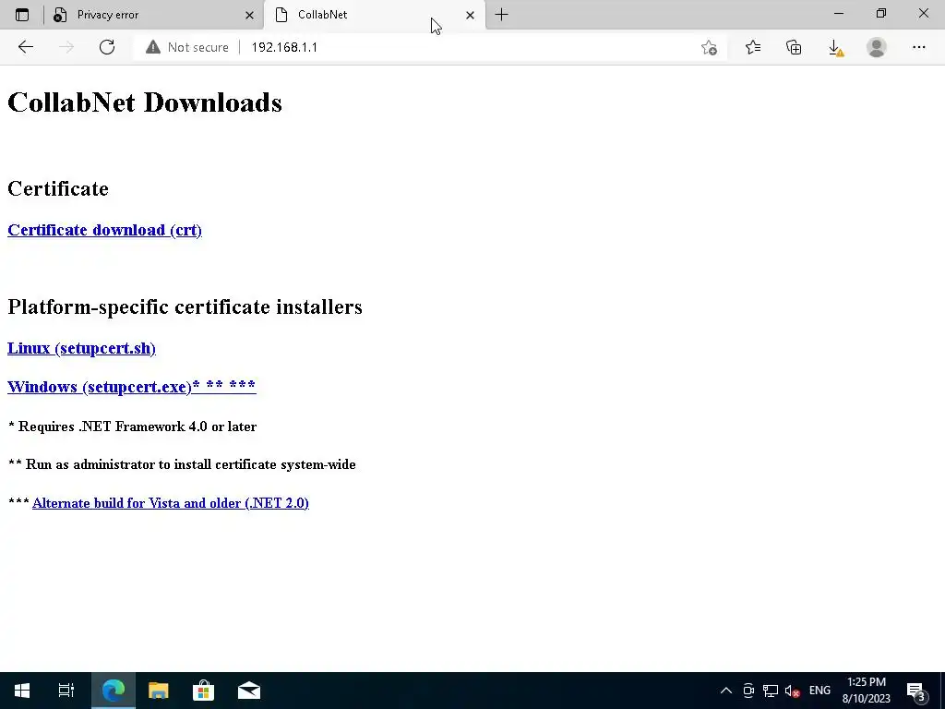Open Settings and more menu
Viewport: 945px width, 709px height.
pyautogui.click(x=918, y=47)
